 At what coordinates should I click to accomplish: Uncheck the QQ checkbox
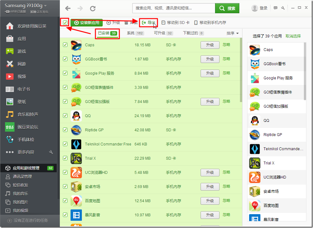point(65,116)
